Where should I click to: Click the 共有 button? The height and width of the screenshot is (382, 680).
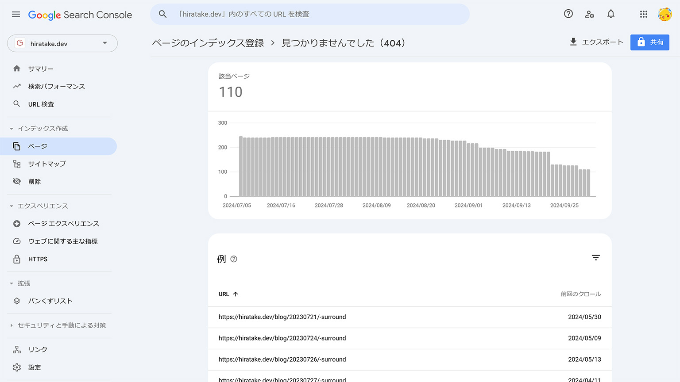650,42
